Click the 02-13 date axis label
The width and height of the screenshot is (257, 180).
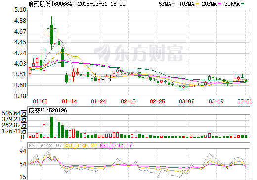click(128, 101)
